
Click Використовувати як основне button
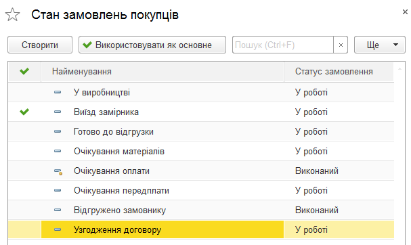point(152,45)
